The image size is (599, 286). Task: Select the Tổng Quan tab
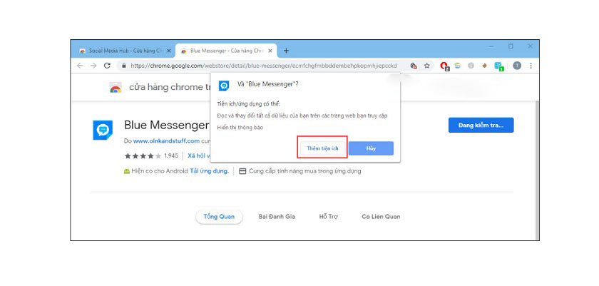[x=219, y=217]
